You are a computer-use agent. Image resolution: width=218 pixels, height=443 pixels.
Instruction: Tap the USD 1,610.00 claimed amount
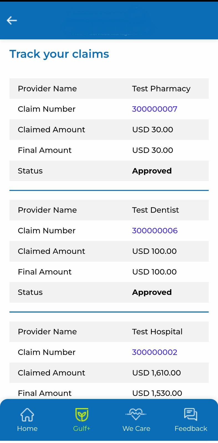coord(157,373)
